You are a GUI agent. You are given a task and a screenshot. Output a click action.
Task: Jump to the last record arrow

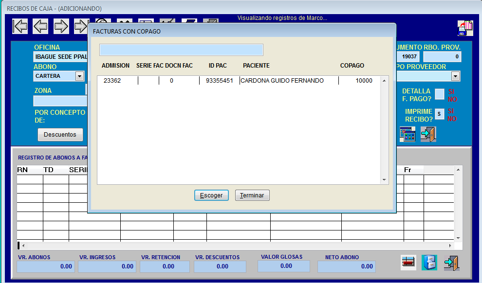(81, 26)
